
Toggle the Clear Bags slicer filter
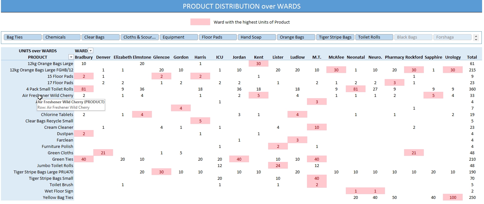click(x=100, y=37)
